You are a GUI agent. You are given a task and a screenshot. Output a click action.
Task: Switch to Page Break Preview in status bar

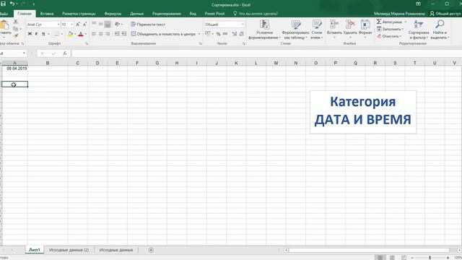click(404, 258)
